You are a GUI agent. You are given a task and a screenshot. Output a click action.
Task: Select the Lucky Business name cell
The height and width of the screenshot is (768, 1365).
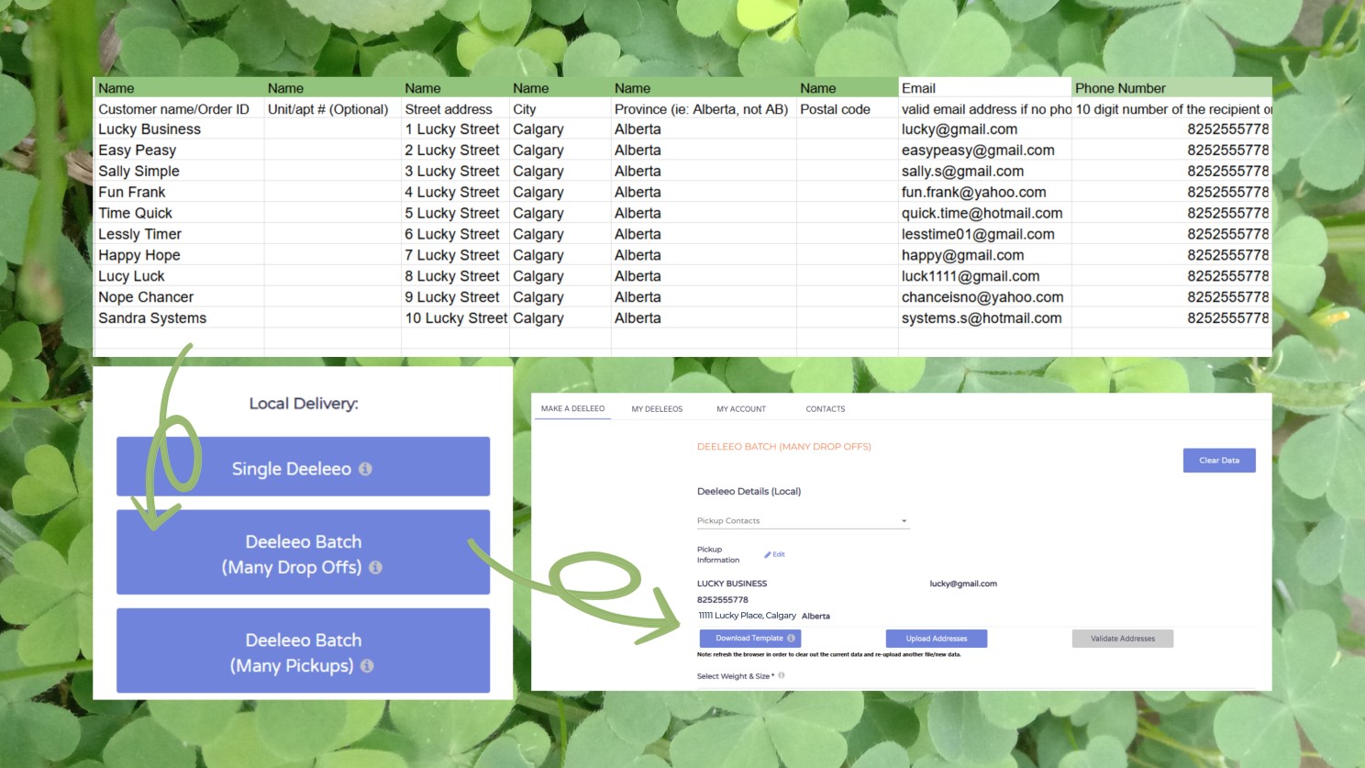pos(179,129)
